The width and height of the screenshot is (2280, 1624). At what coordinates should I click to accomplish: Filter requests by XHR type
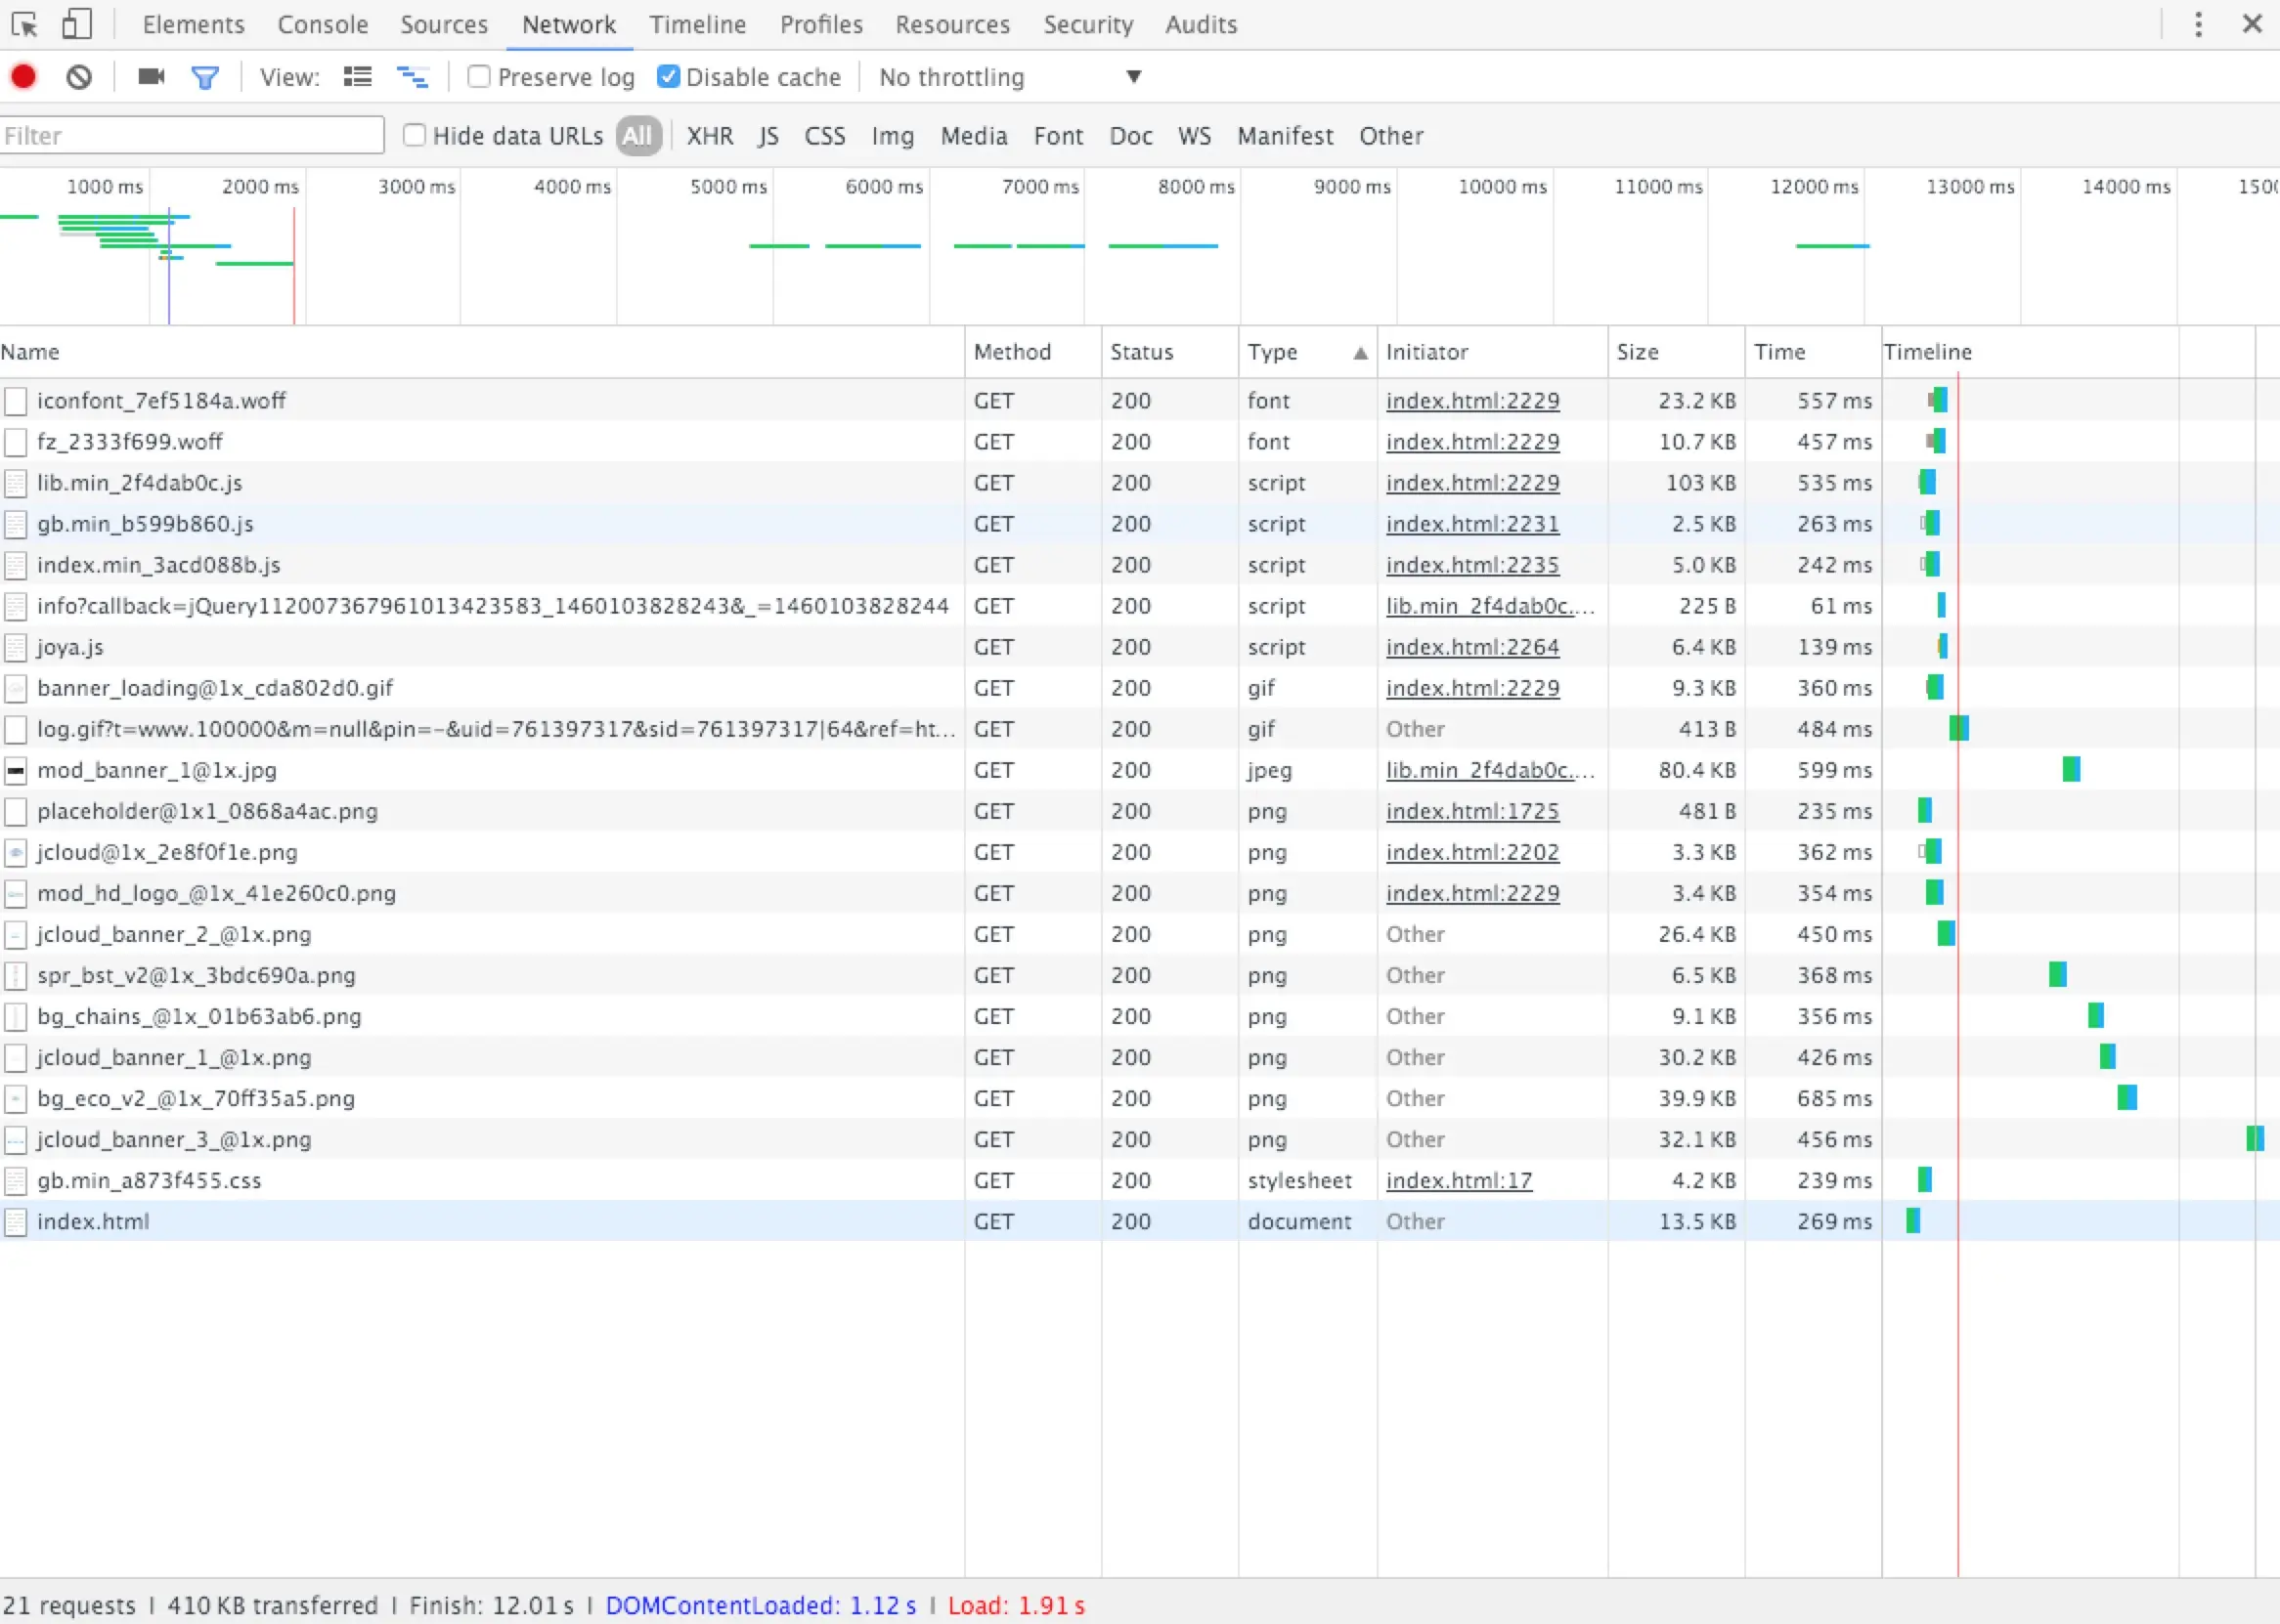(x=709, y=136)
